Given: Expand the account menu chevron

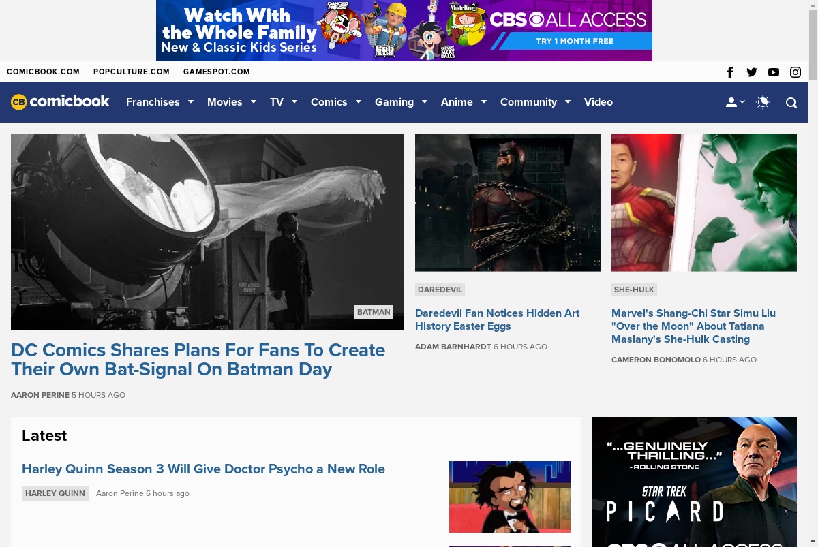Looking at the screenshot, I should [x=742, y=102].
